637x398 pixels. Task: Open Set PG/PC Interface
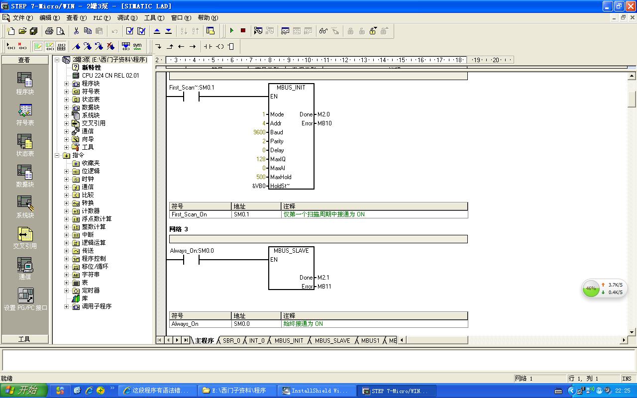[x=25, y=299]
